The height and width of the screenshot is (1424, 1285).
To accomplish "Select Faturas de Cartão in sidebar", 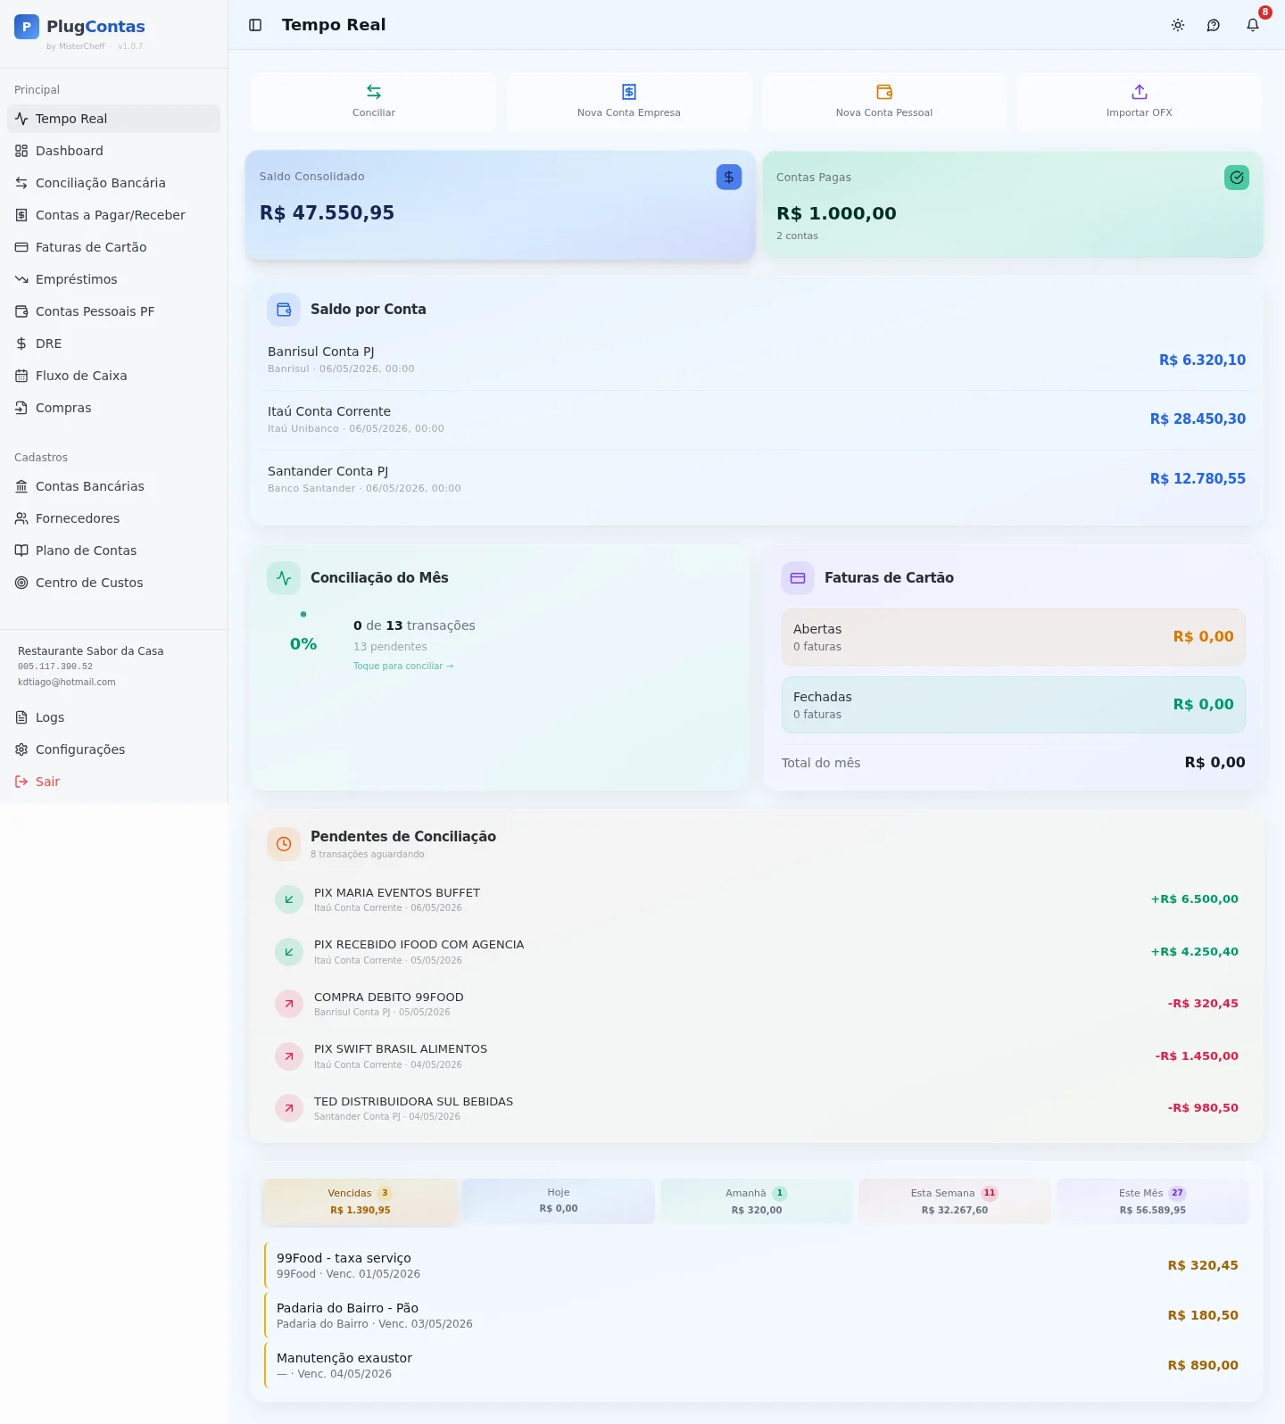I will coord(113,247).
